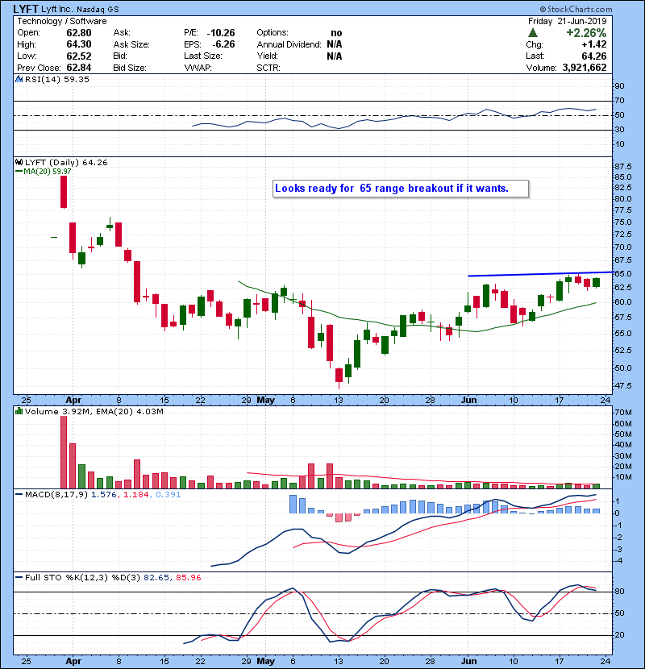Viewport: 645px width, 669px height.
Task: Click the date 'Friday 21-Jun-2019'
Action: (568, 21)
